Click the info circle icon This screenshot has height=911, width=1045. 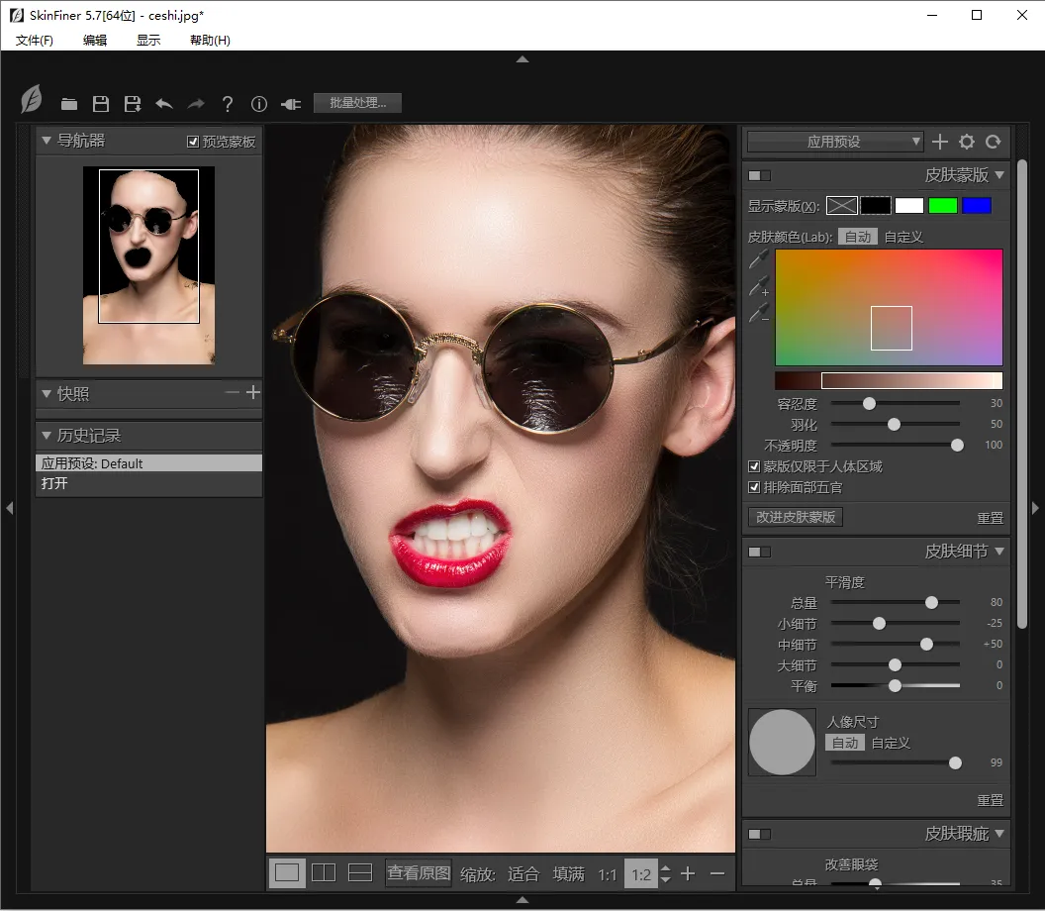tap(259, 104)
